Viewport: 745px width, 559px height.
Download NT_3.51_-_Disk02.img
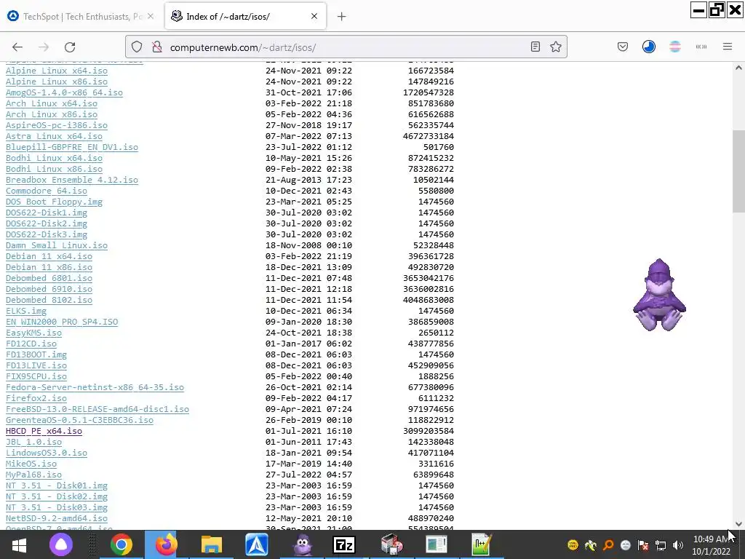pyautogui.click(x=57, y=497)
